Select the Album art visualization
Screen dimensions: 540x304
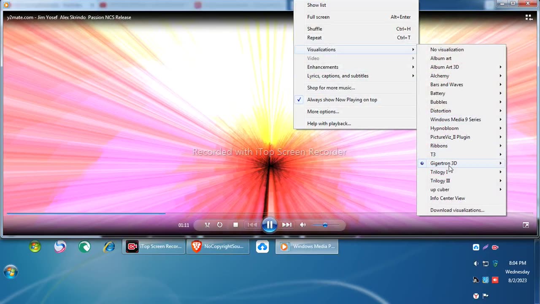[462, 58]
